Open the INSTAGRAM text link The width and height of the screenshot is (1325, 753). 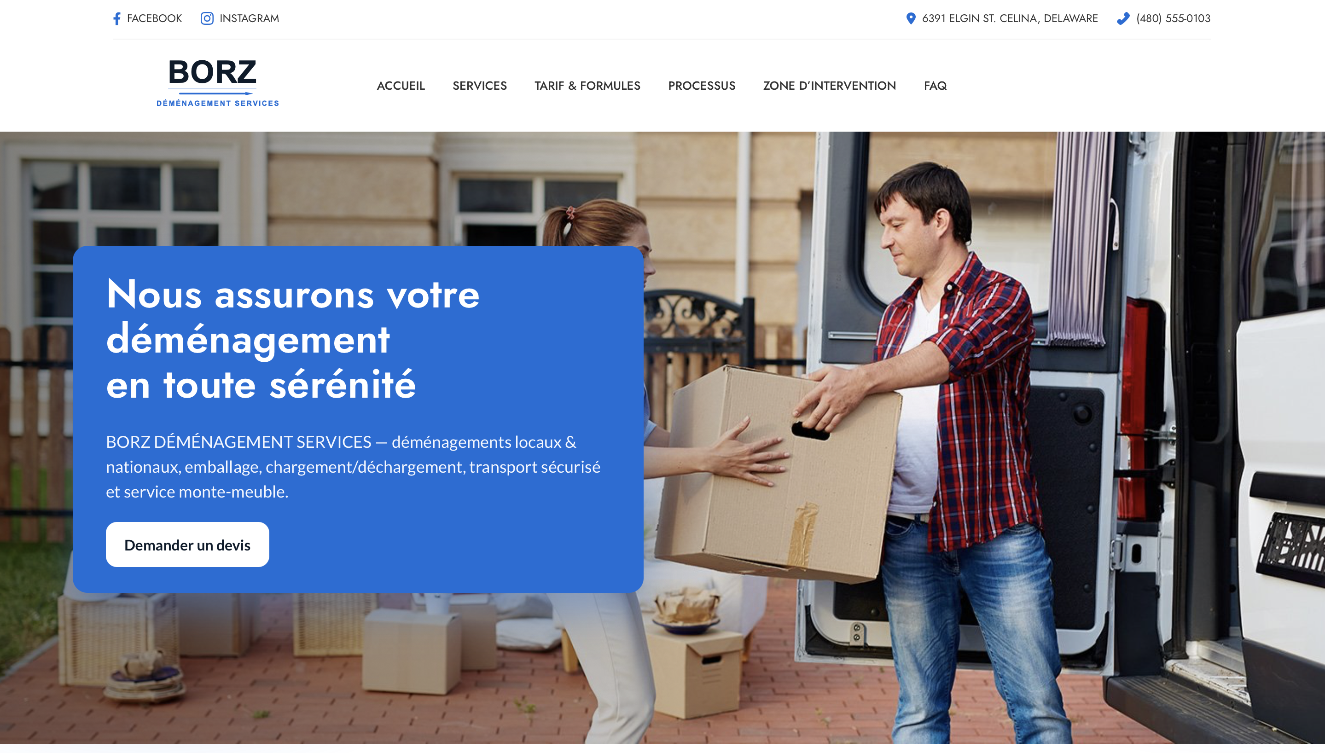click(x=249, y=18)
